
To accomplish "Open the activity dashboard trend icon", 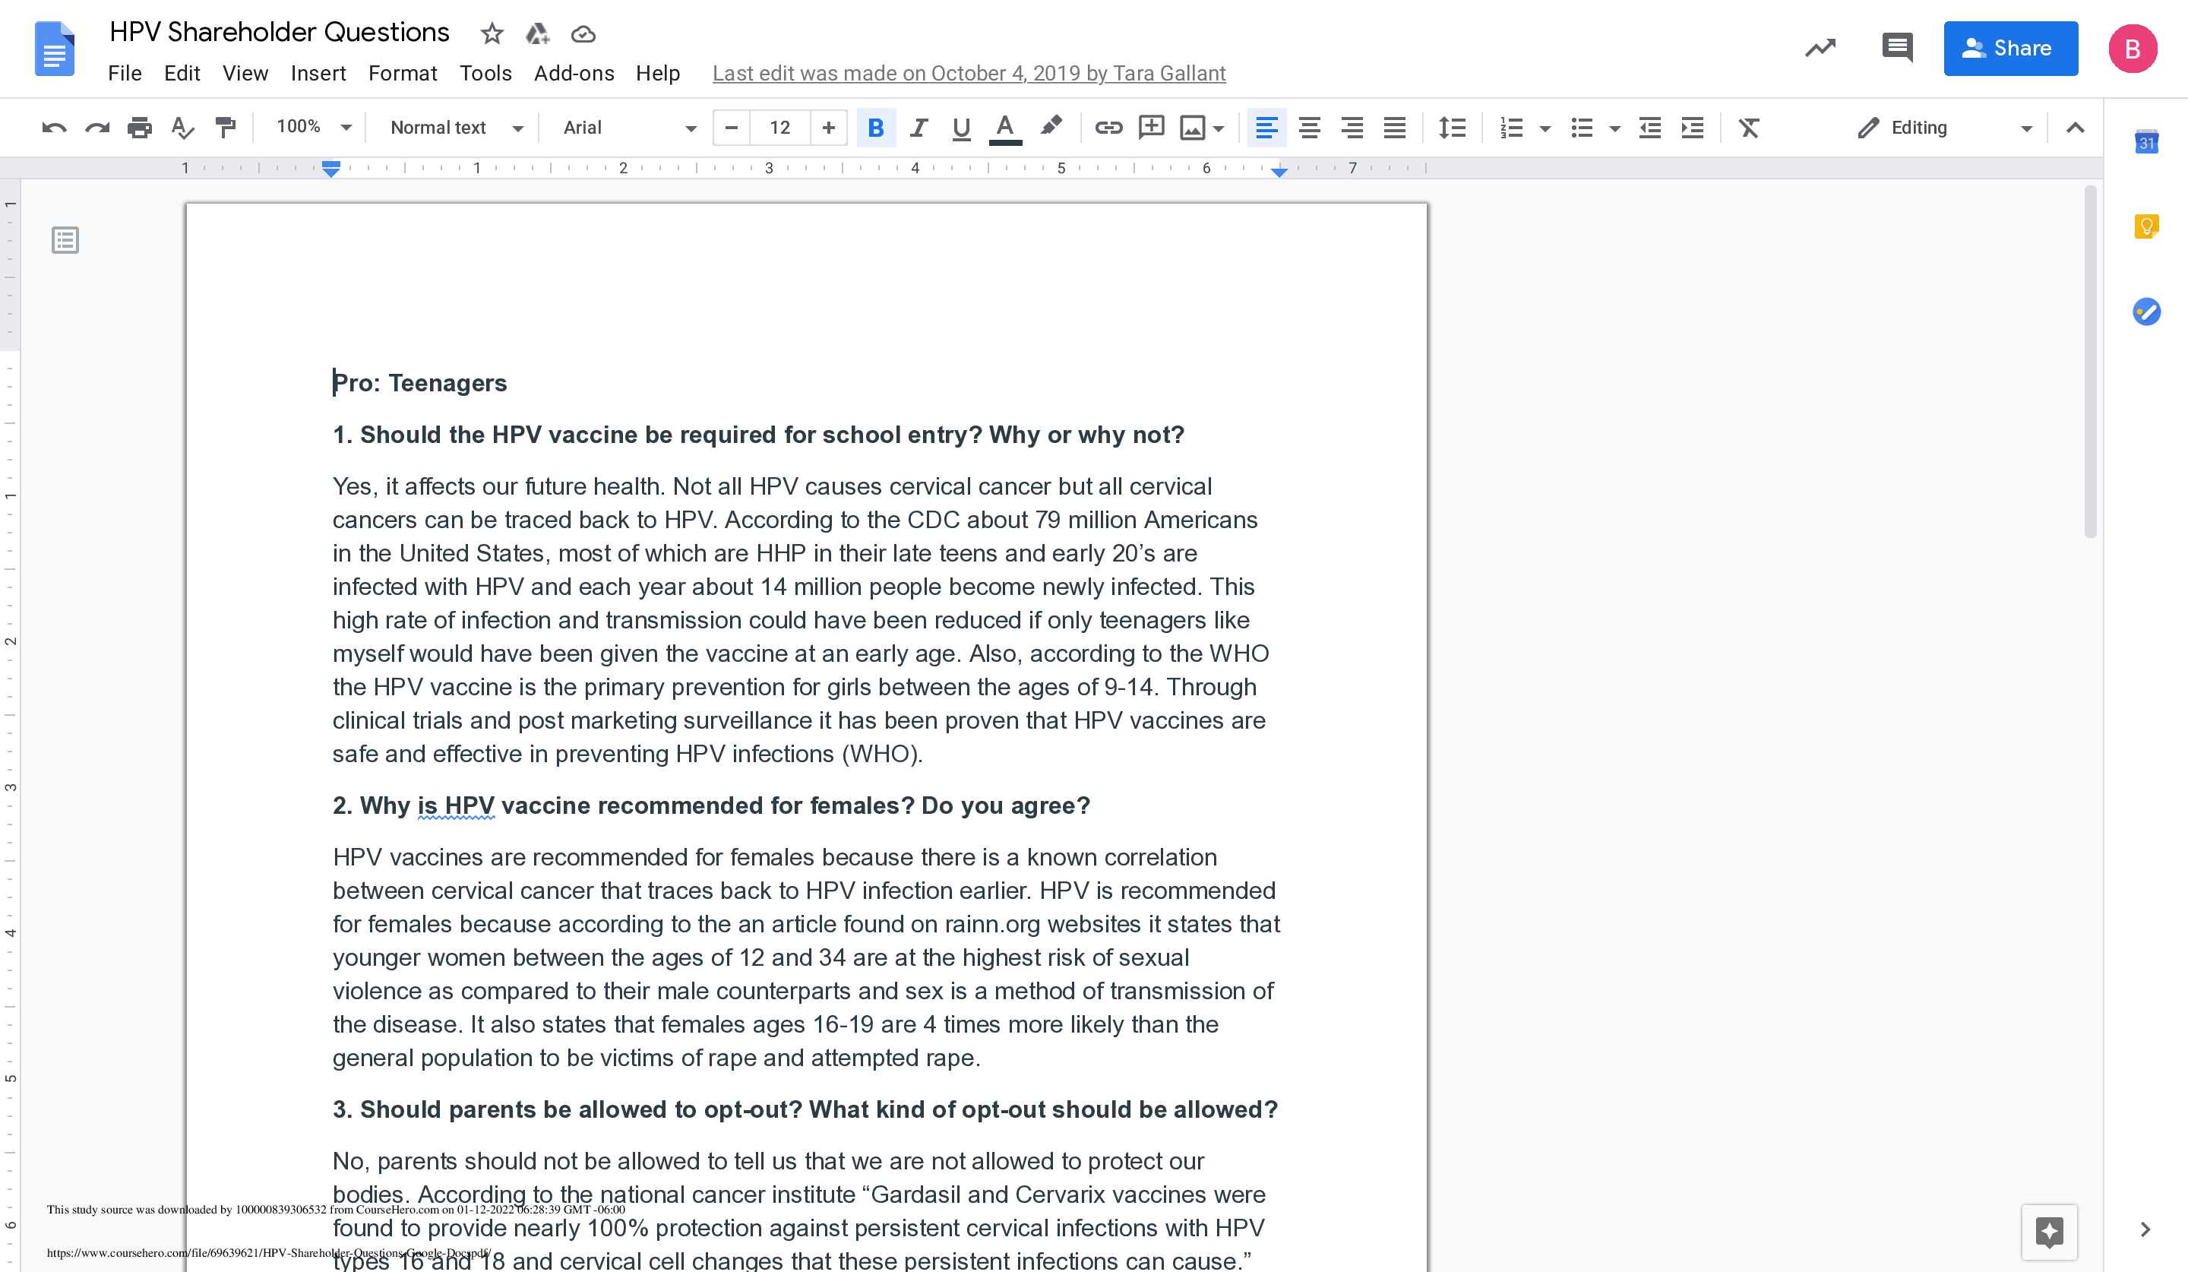I will click(x=1820, y=48).
